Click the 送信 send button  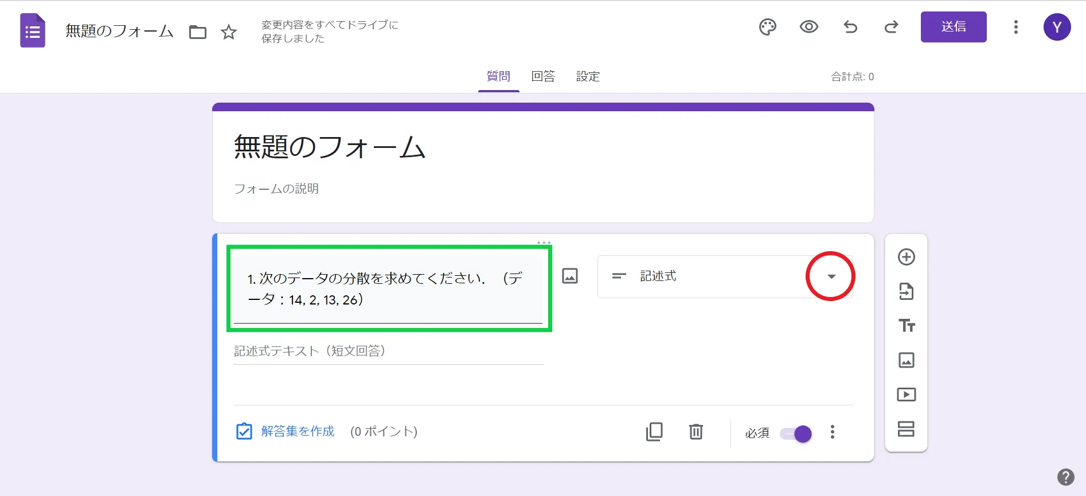953,27
